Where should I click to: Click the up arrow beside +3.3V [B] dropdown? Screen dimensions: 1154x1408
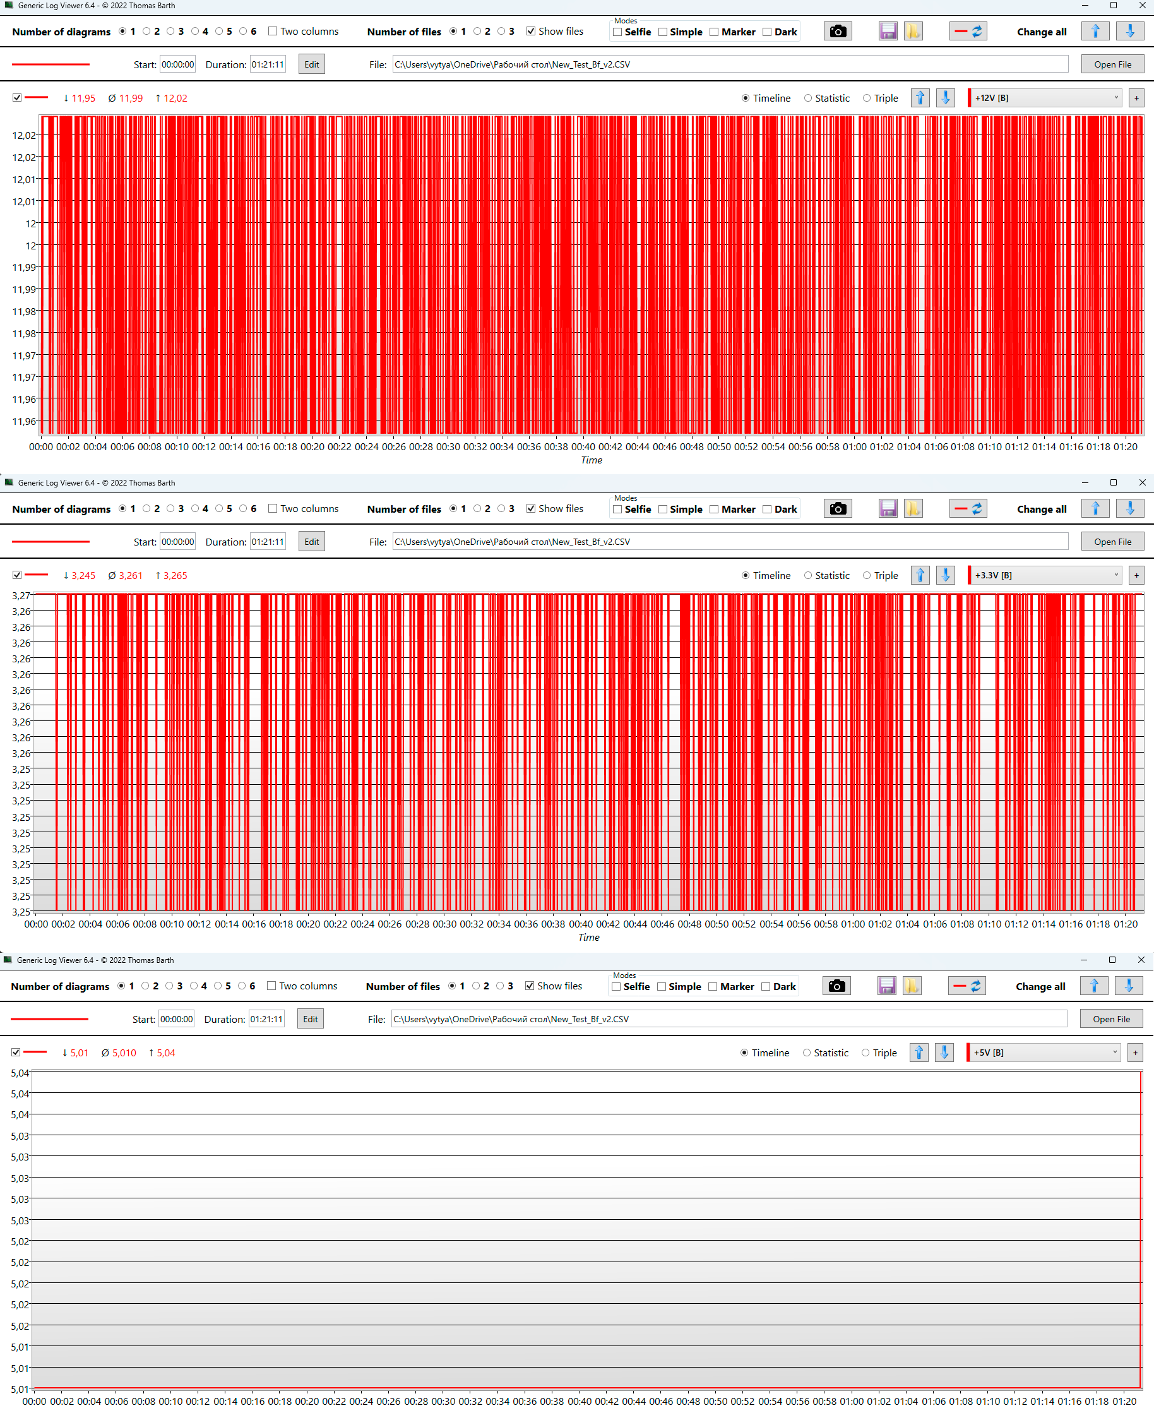(920, 575)
